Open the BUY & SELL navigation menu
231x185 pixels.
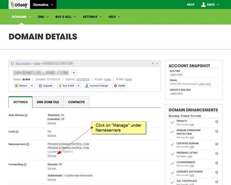pos(65,17)
